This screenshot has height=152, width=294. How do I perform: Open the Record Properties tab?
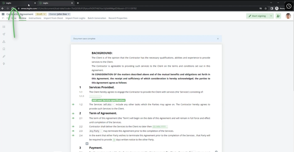click(118, 18)
